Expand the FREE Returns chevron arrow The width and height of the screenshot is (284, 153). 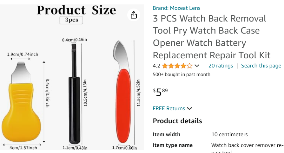point(189,108)
